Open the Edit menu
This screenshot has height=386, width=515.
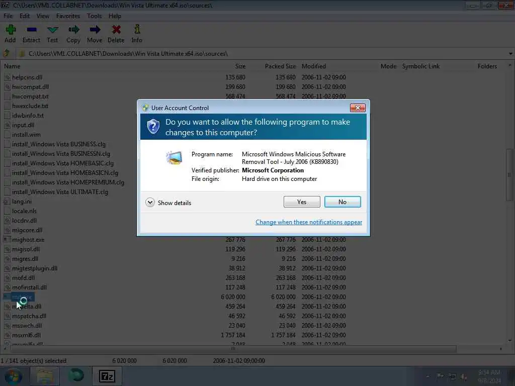[25, 16]
